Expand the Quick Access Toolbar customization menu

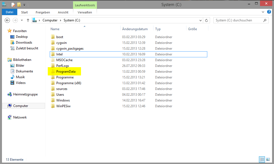click(24, 4)
